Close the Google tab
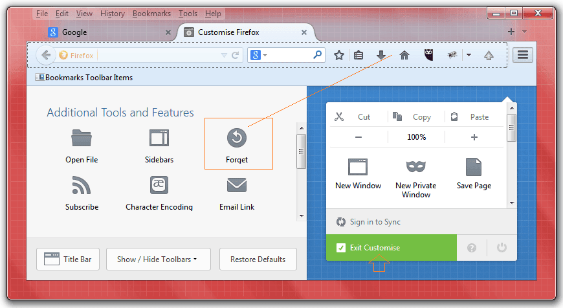This screenshot has width=563, height=308. coord(168,32)
